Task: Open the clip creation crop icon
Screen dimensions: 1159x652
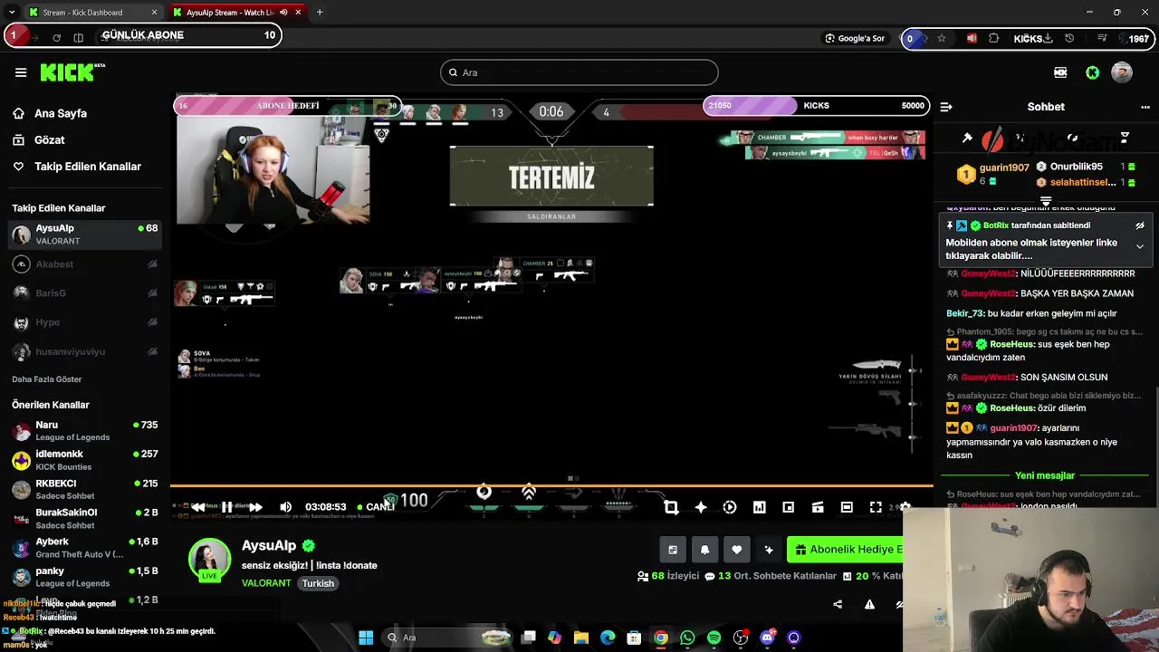Action: pos(671,507)
